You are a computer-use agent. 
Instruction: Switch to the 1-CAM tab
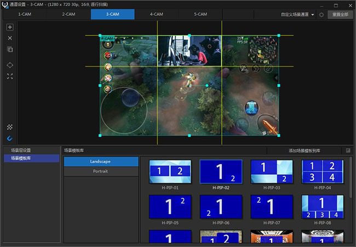[x=25, y=14]
